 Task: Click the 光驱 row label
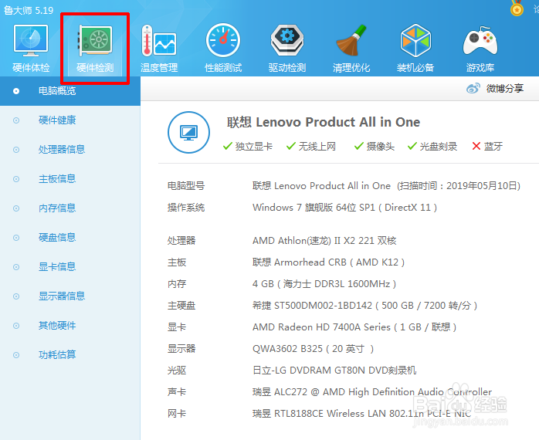pyautogui.click(x=177, y=371)
